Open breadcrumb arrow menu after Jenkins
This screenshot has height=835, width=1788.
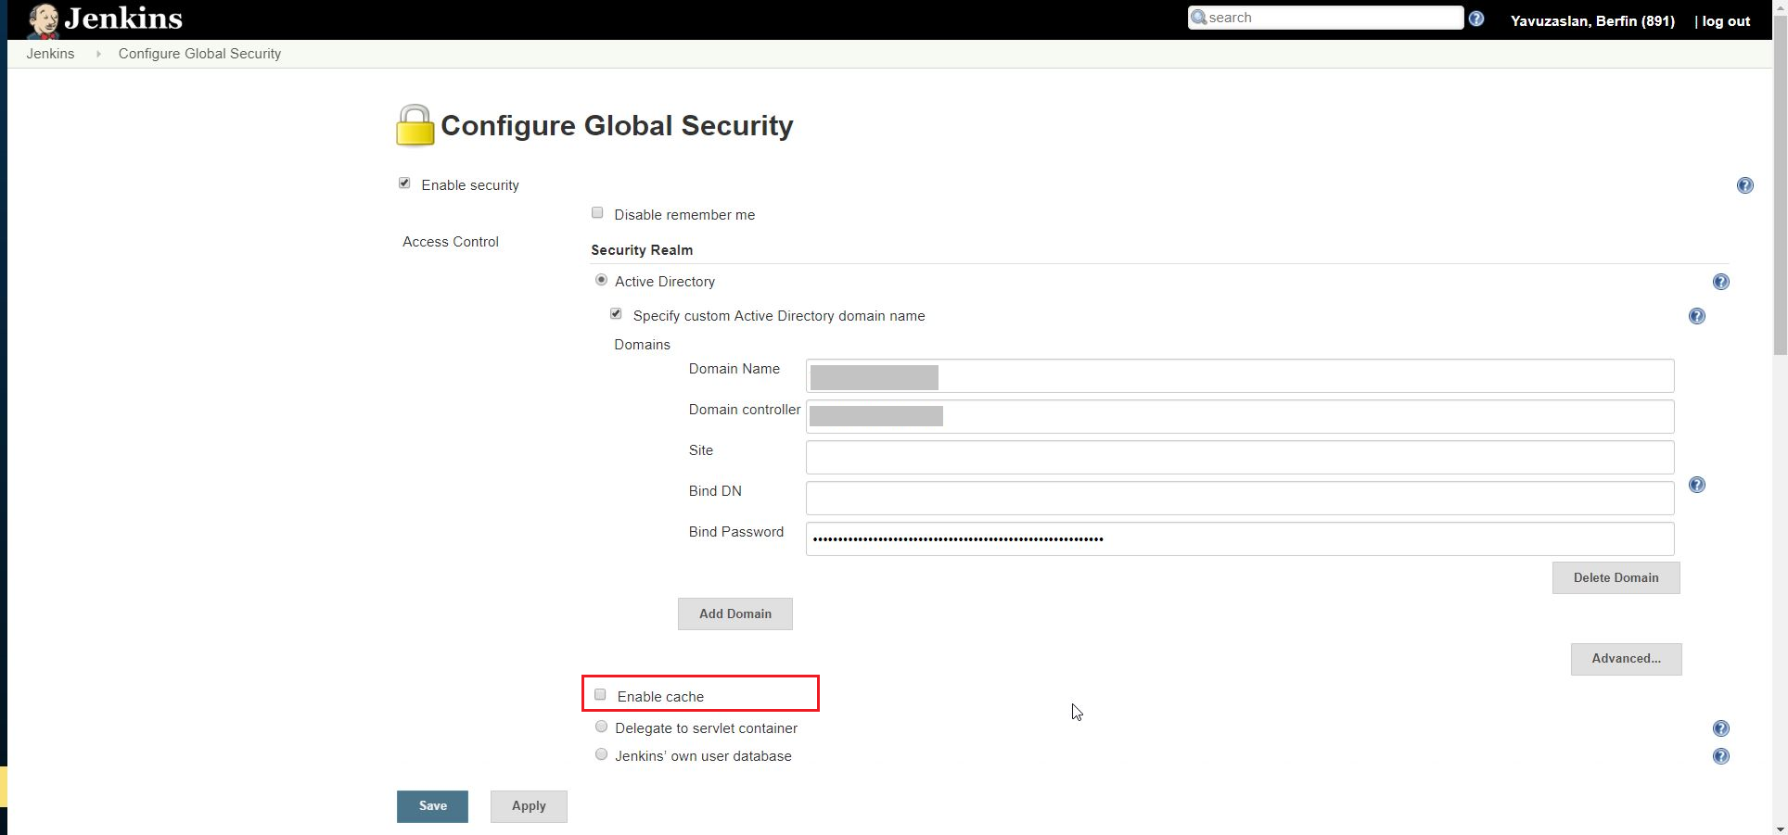coord(97,54)
